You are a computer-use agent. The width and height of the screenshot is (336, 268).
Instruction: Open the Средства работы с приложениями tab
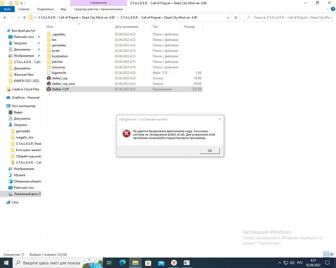point(98,9)
